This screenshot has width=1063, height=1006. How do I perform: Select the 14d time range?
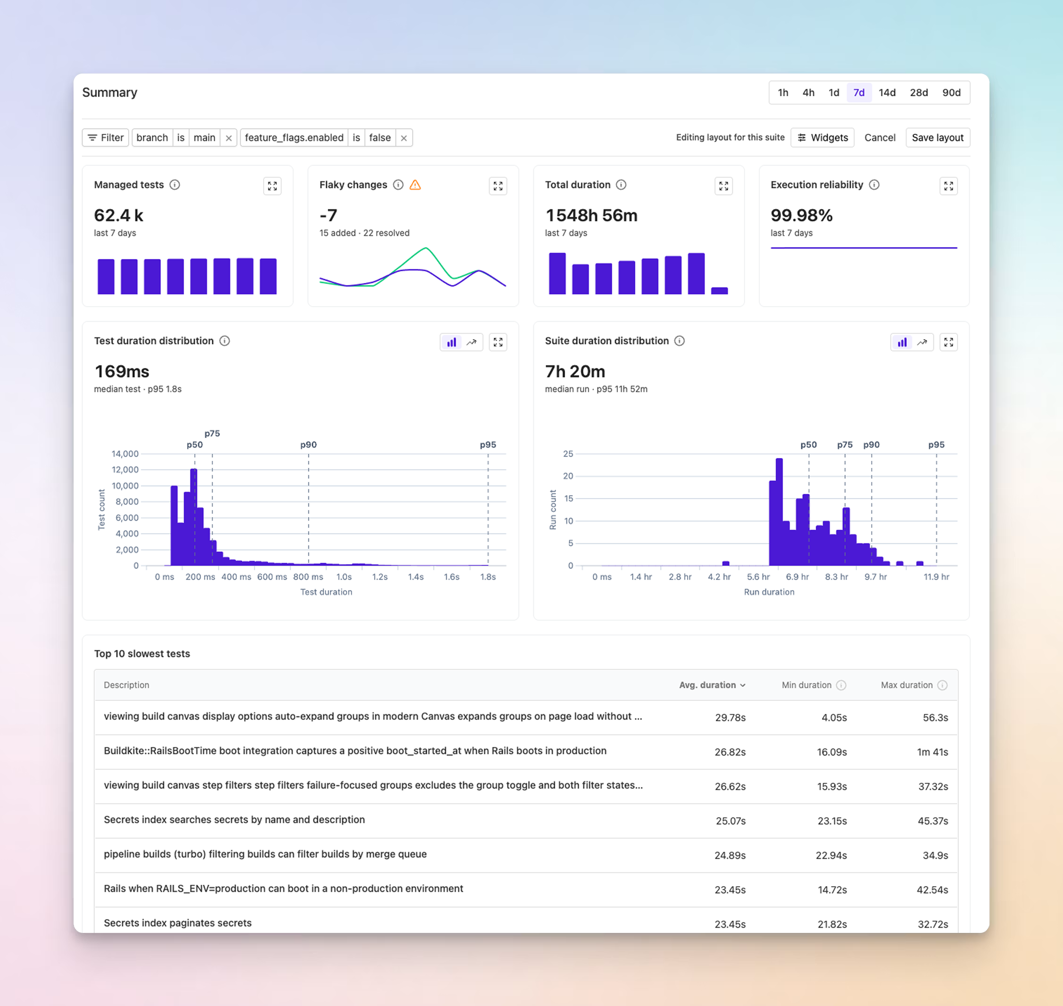tap(887, 93)
